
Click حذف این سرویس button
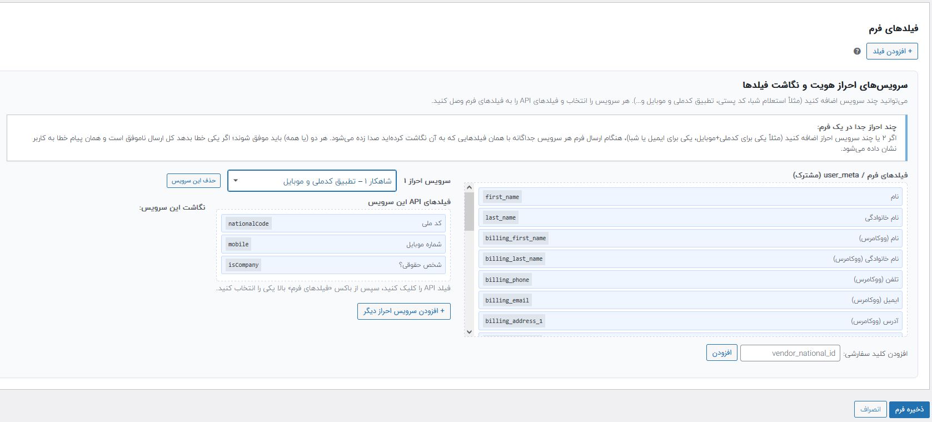pos(193,181)
